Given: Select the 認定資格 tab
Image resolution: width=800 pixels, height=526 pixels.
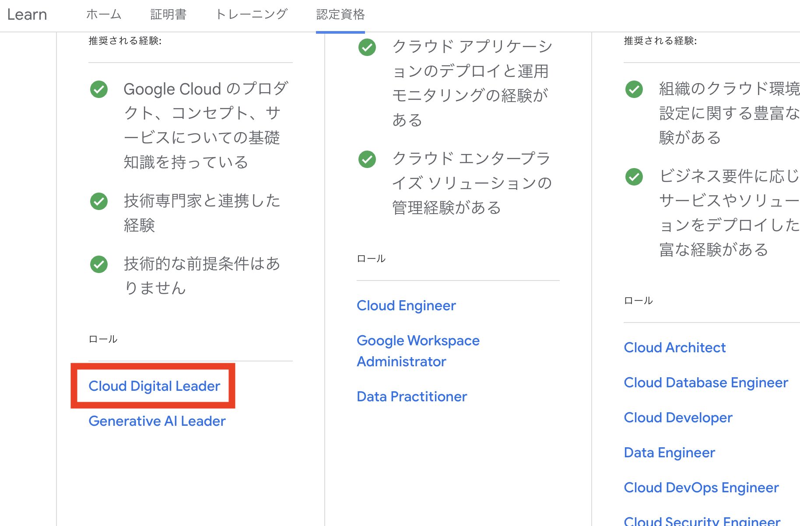Looking at the screenshot, I should pyautogui.click(x=340, y=14).
